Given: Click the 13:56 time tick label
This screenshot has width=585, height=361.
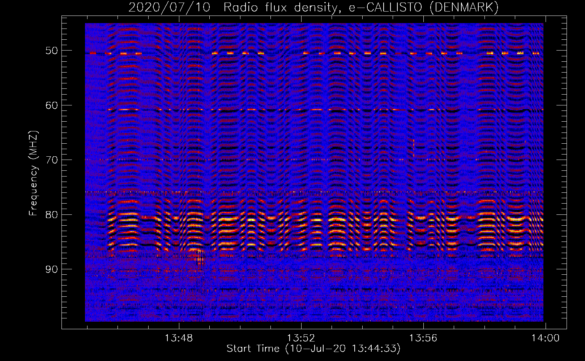Looking at the screenshot, I should 423,338.
